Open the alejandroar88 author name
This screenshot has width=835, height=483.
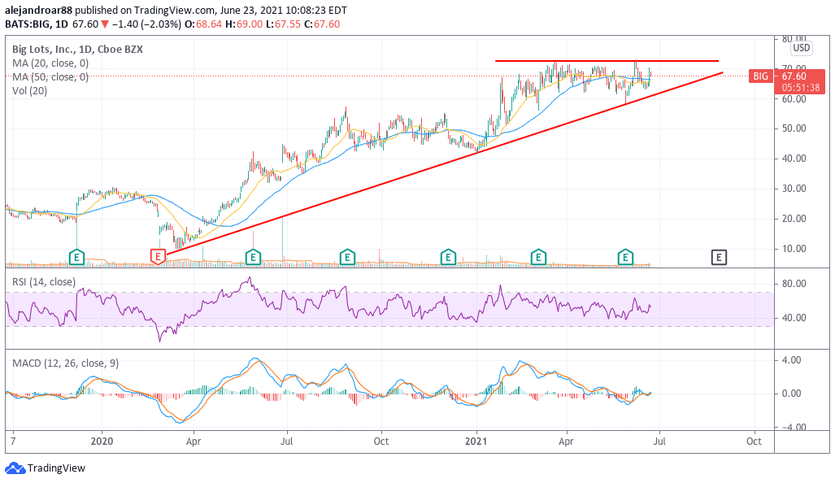pos(38,10)
